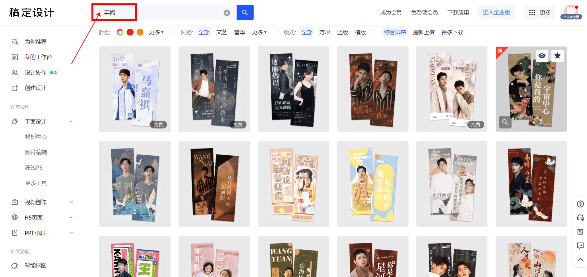Expand more styles 更多 dropdown
Screen dimensions: 587x277
pos(259,32)
